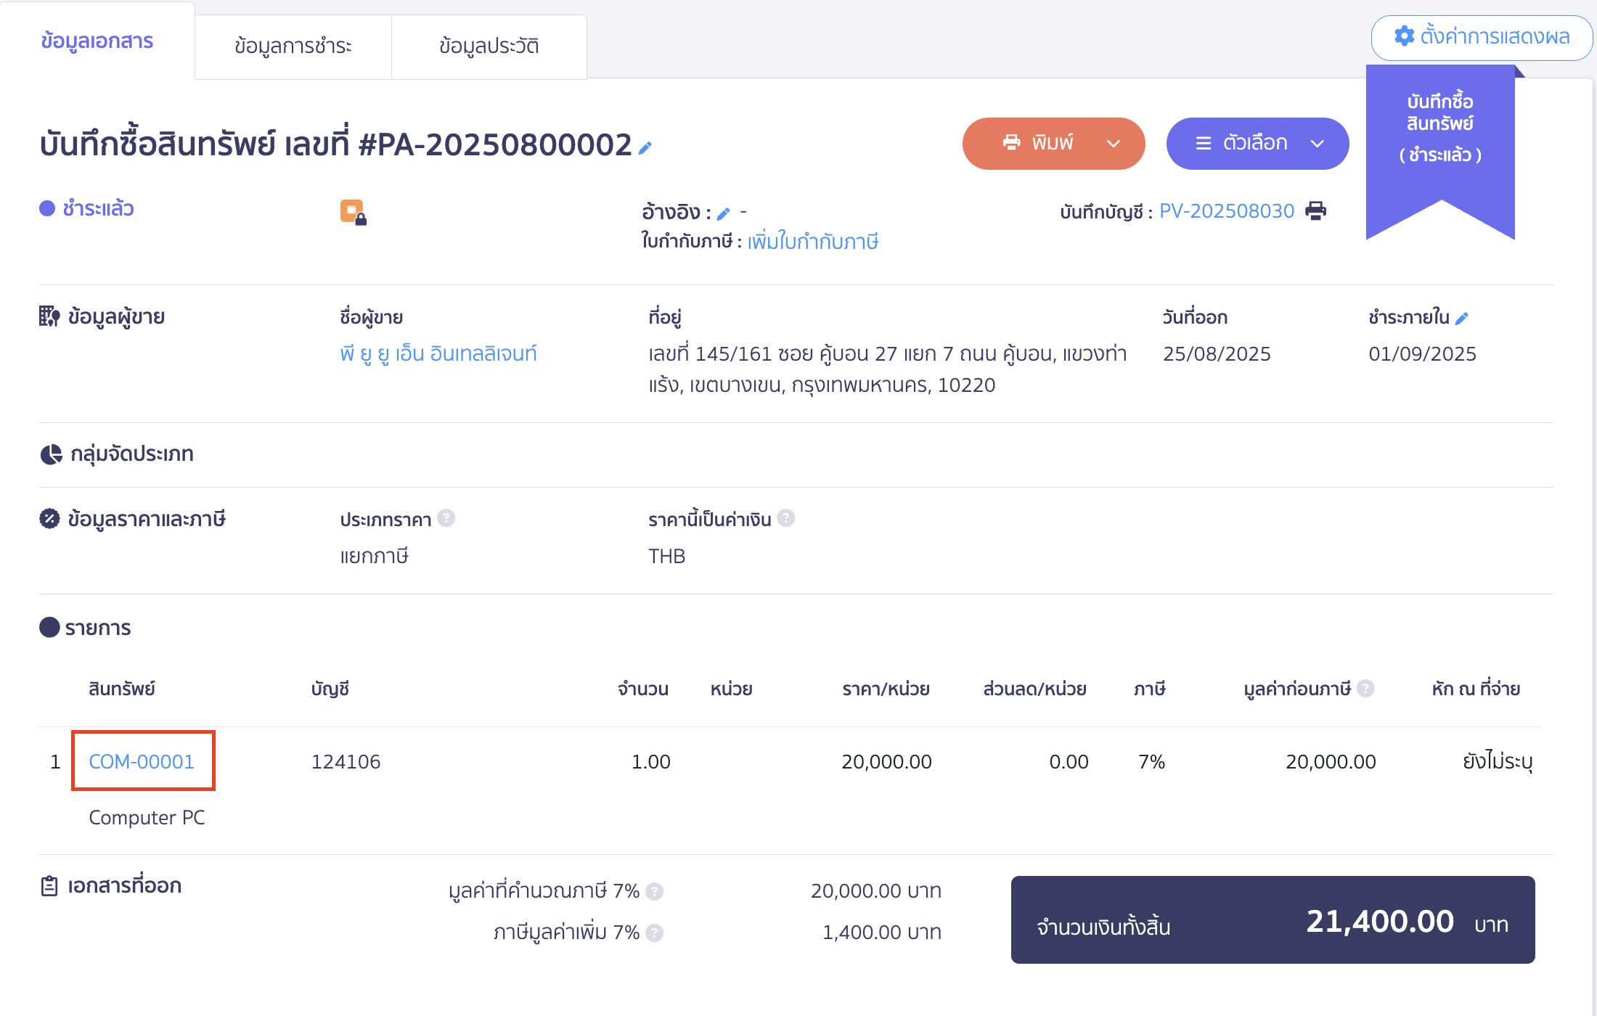Viewport: 1597px width, 1016px height.
Task: Edit document number with pencil icon beside PA-20250800002
Action: click(x=645, y=148)
